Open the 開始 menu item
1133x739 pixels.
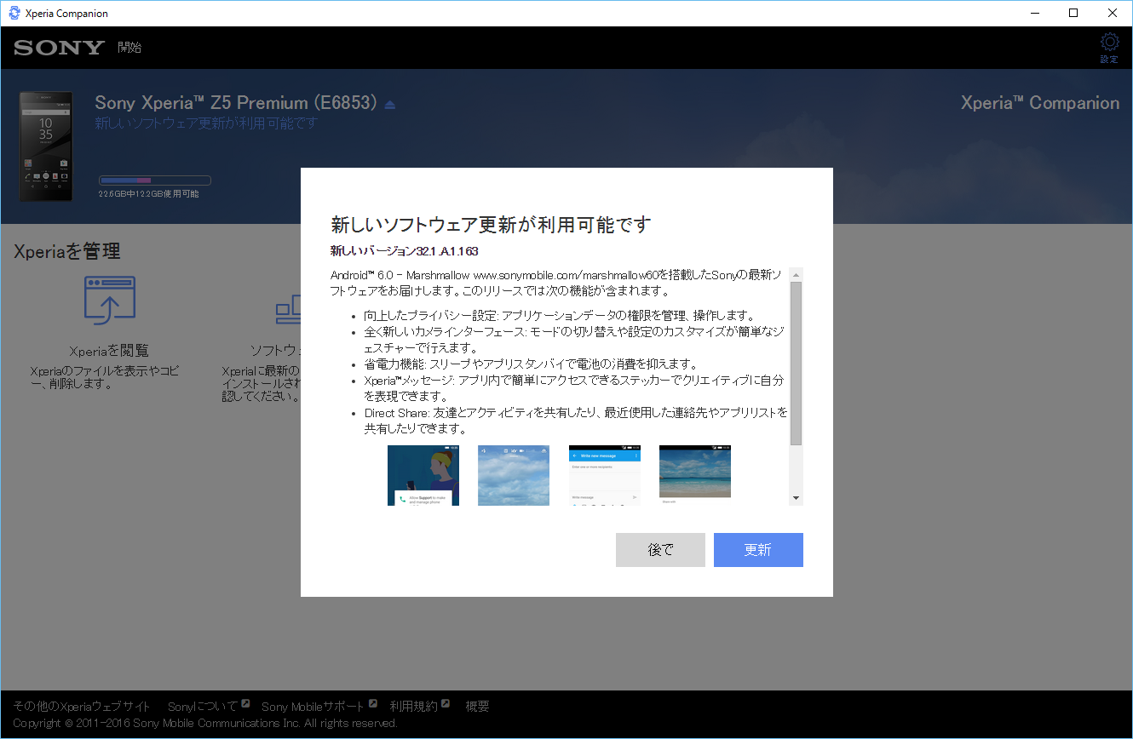(129, 48)
